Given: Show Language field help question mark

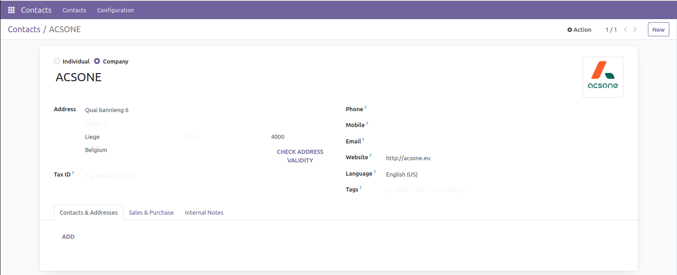Looking at the screenshot, I should pyautogui.click(x=375, y=172).
